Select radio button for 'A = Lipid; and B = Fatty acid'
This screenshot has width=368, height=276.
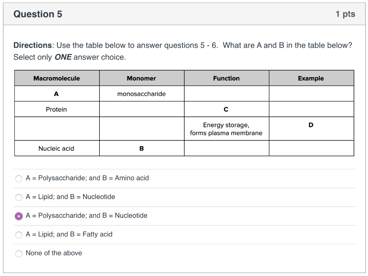point(19,234)
